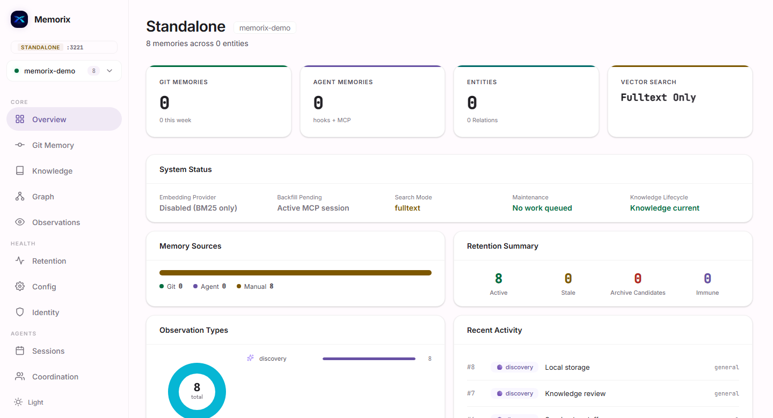Screen dimensions: 773x418
Task: Select Observations in the sidebar
Action: pos(64,222)
